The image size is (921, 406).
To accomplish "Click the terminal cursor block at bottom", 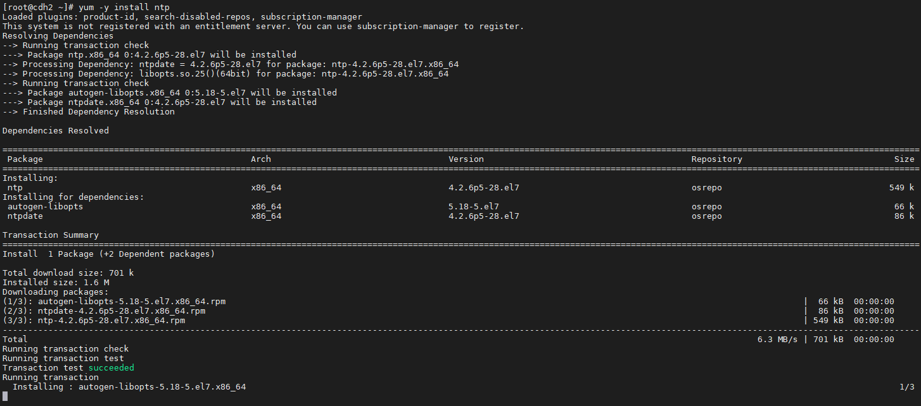I will pos(5,397).
